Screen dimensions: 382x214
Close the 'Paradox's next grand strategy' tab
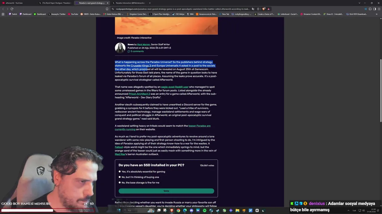tap(107, 3)
